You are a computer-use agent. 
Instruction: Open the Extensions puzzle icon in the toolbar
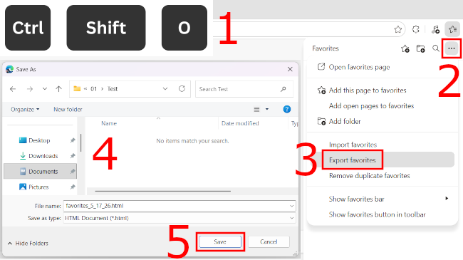pos(416,29)
